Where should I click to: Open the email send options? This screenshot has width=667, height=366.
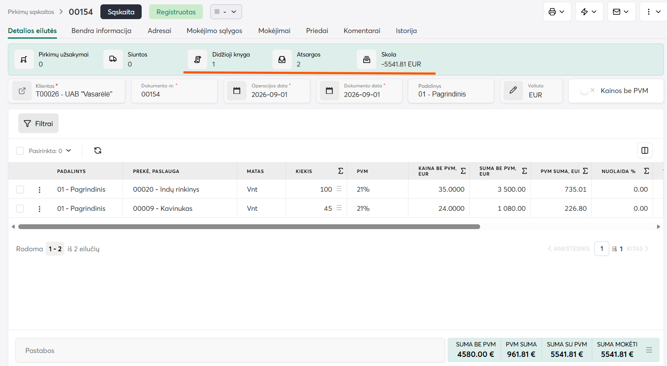pyautogui.click(x=621, y=12)
